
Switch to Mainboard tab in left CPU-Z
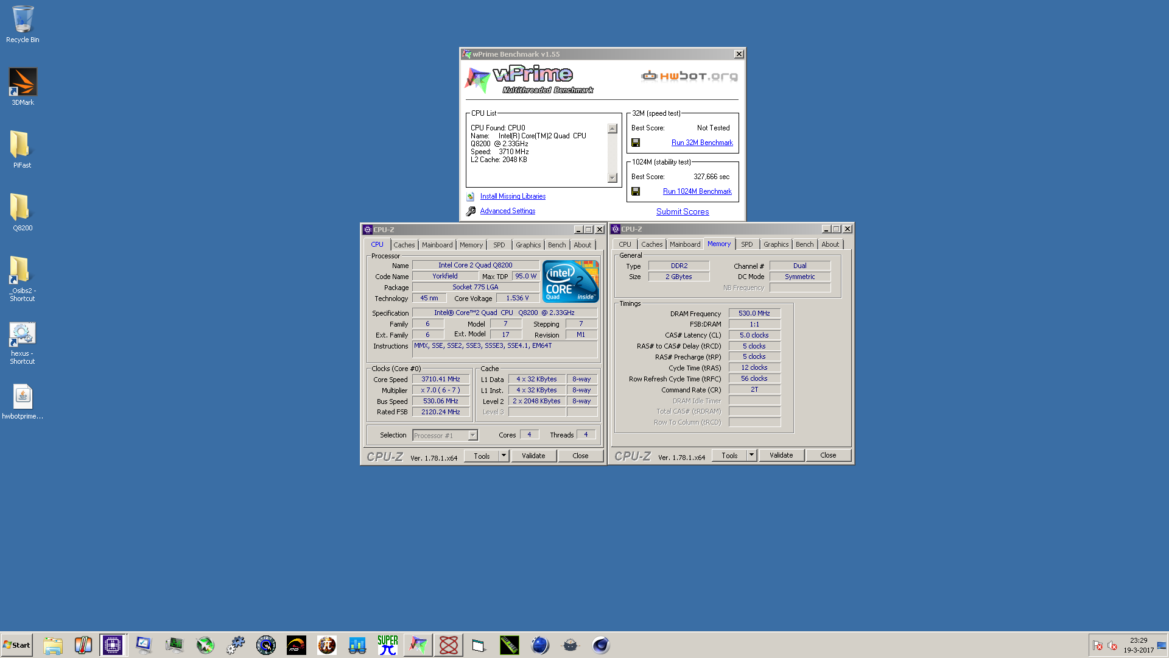click(x=437, y=245)
